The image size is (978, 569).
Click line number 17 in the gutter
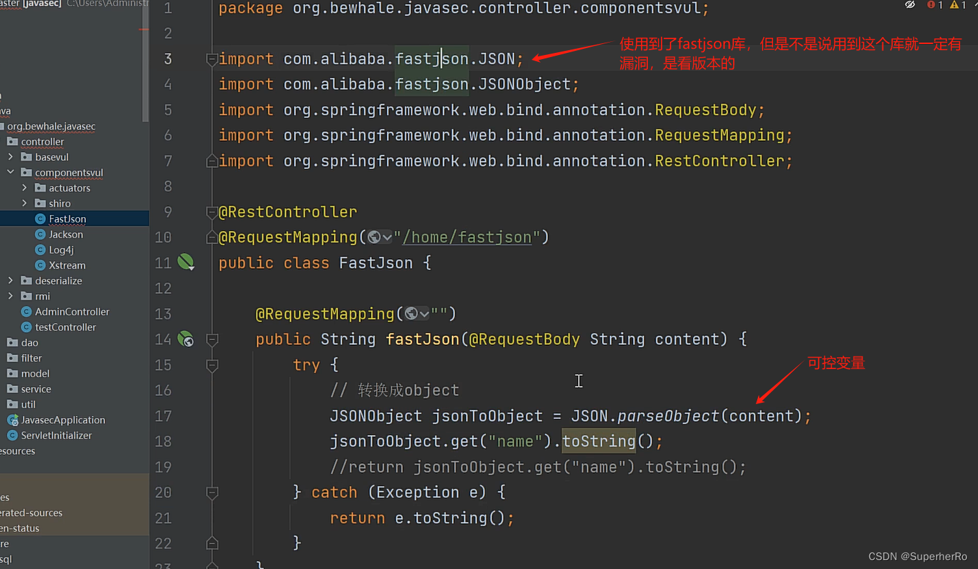(163, 416)
